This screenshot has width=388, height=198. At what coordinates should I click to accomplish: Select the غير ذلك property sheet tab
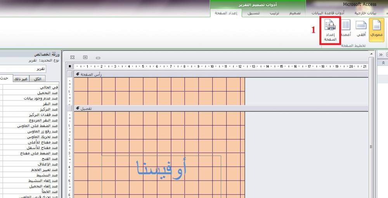[21, 79]
